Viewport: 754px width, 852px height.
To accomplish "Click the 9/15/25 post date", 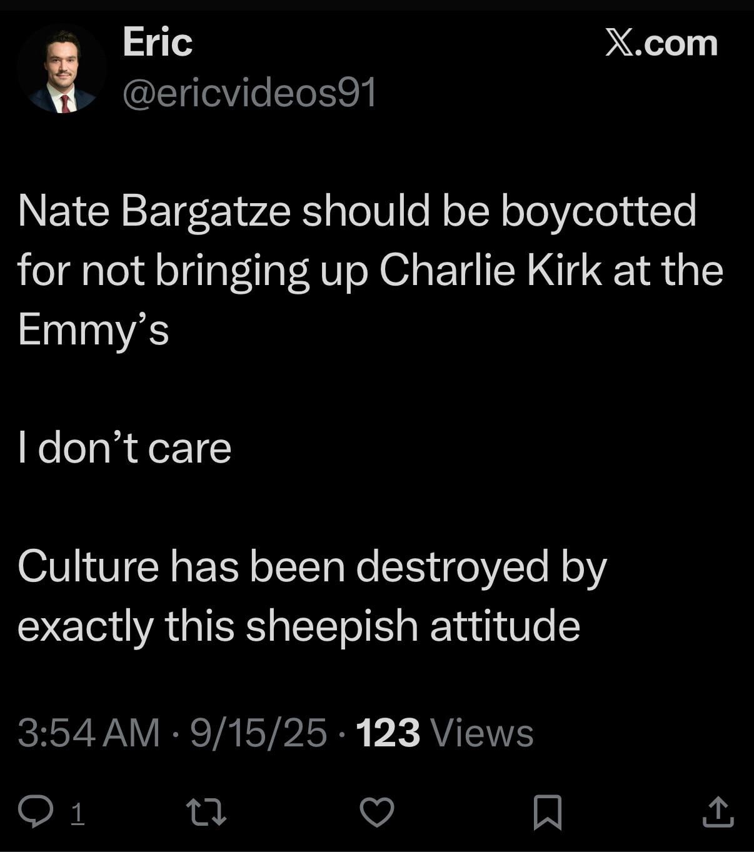I will (x=258, y=733).
